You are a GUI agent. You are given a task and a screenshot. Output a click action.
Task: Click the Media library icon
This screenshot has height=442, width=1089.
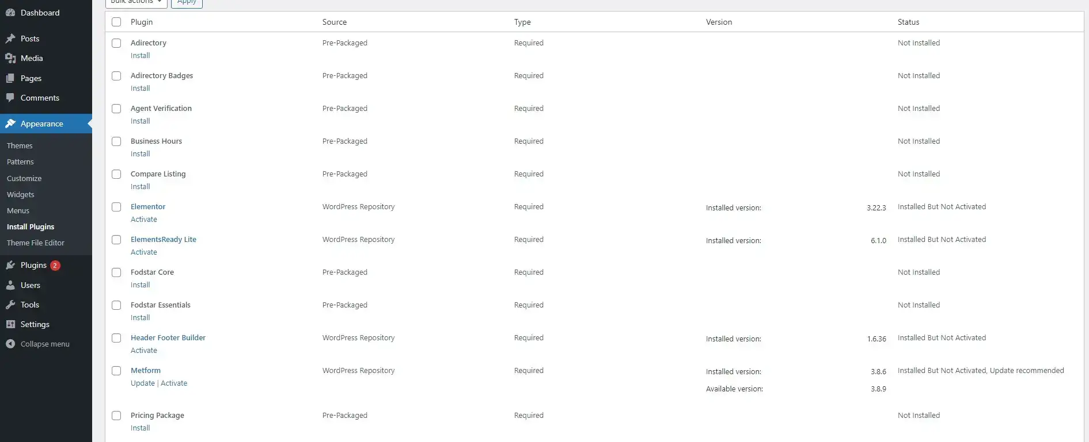pyautogui.click(x=10, y=58)
